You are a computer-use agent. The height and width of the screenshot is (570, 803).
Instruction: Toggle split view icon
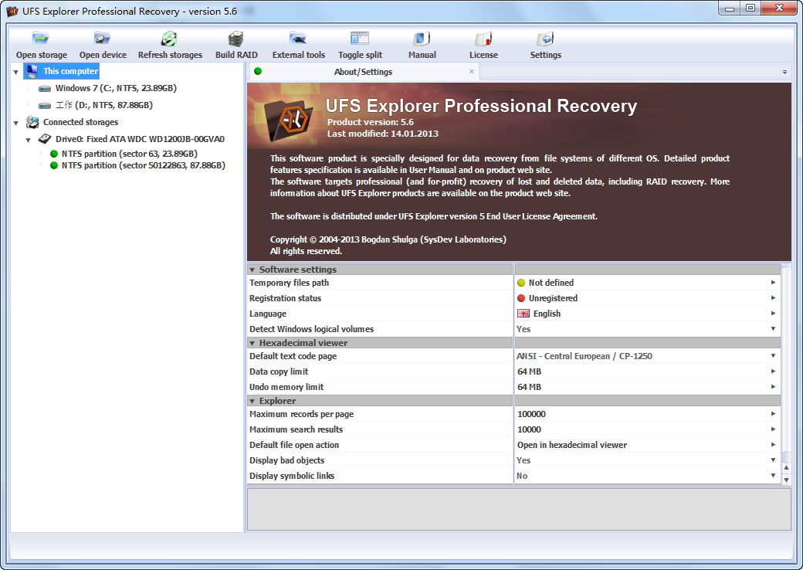click(360, 39)
